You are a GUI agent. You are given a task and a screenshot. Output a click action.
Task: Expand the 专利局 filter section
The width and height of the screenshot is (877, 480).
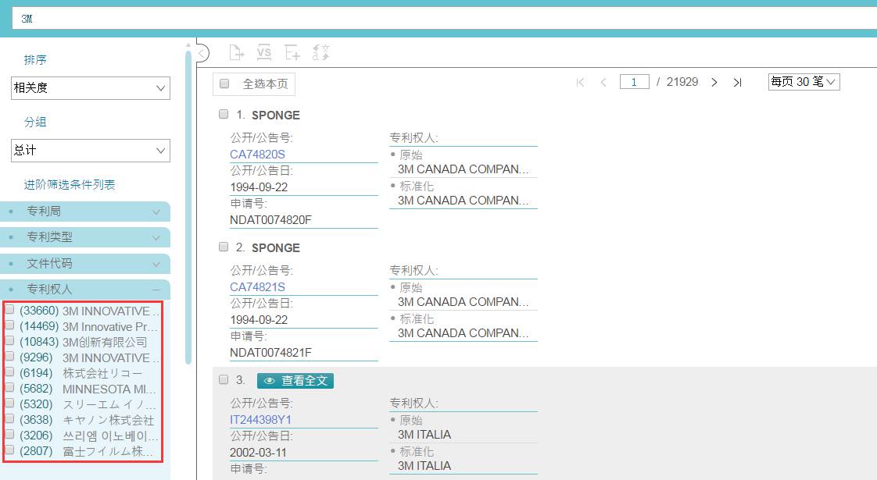pos(85,212)
